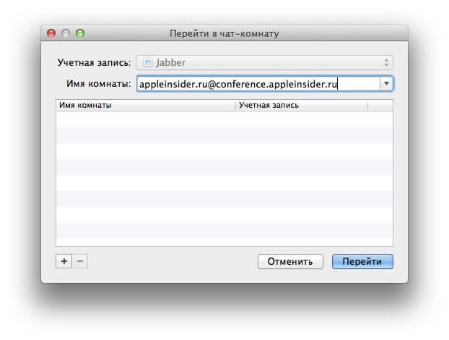Remove selected room with minus button
Image resolution: width=449 pixels, height=340 pixels.
point(80,261)
